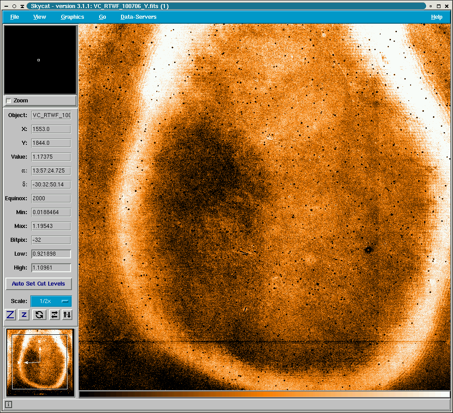Click the High cut level input field
Screen dimensions: 453x413
coord(51,268)
